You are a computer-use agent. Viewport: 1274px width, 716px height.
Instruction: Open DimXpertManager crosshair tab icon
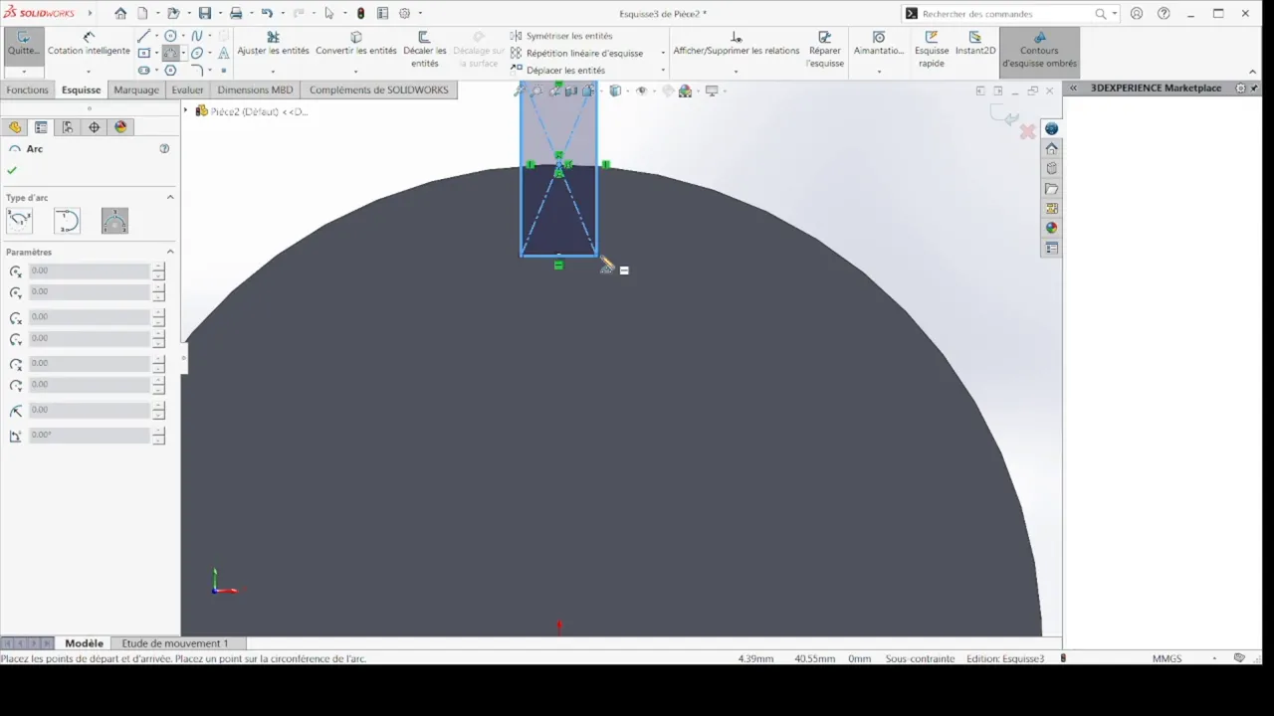(94, 127)
